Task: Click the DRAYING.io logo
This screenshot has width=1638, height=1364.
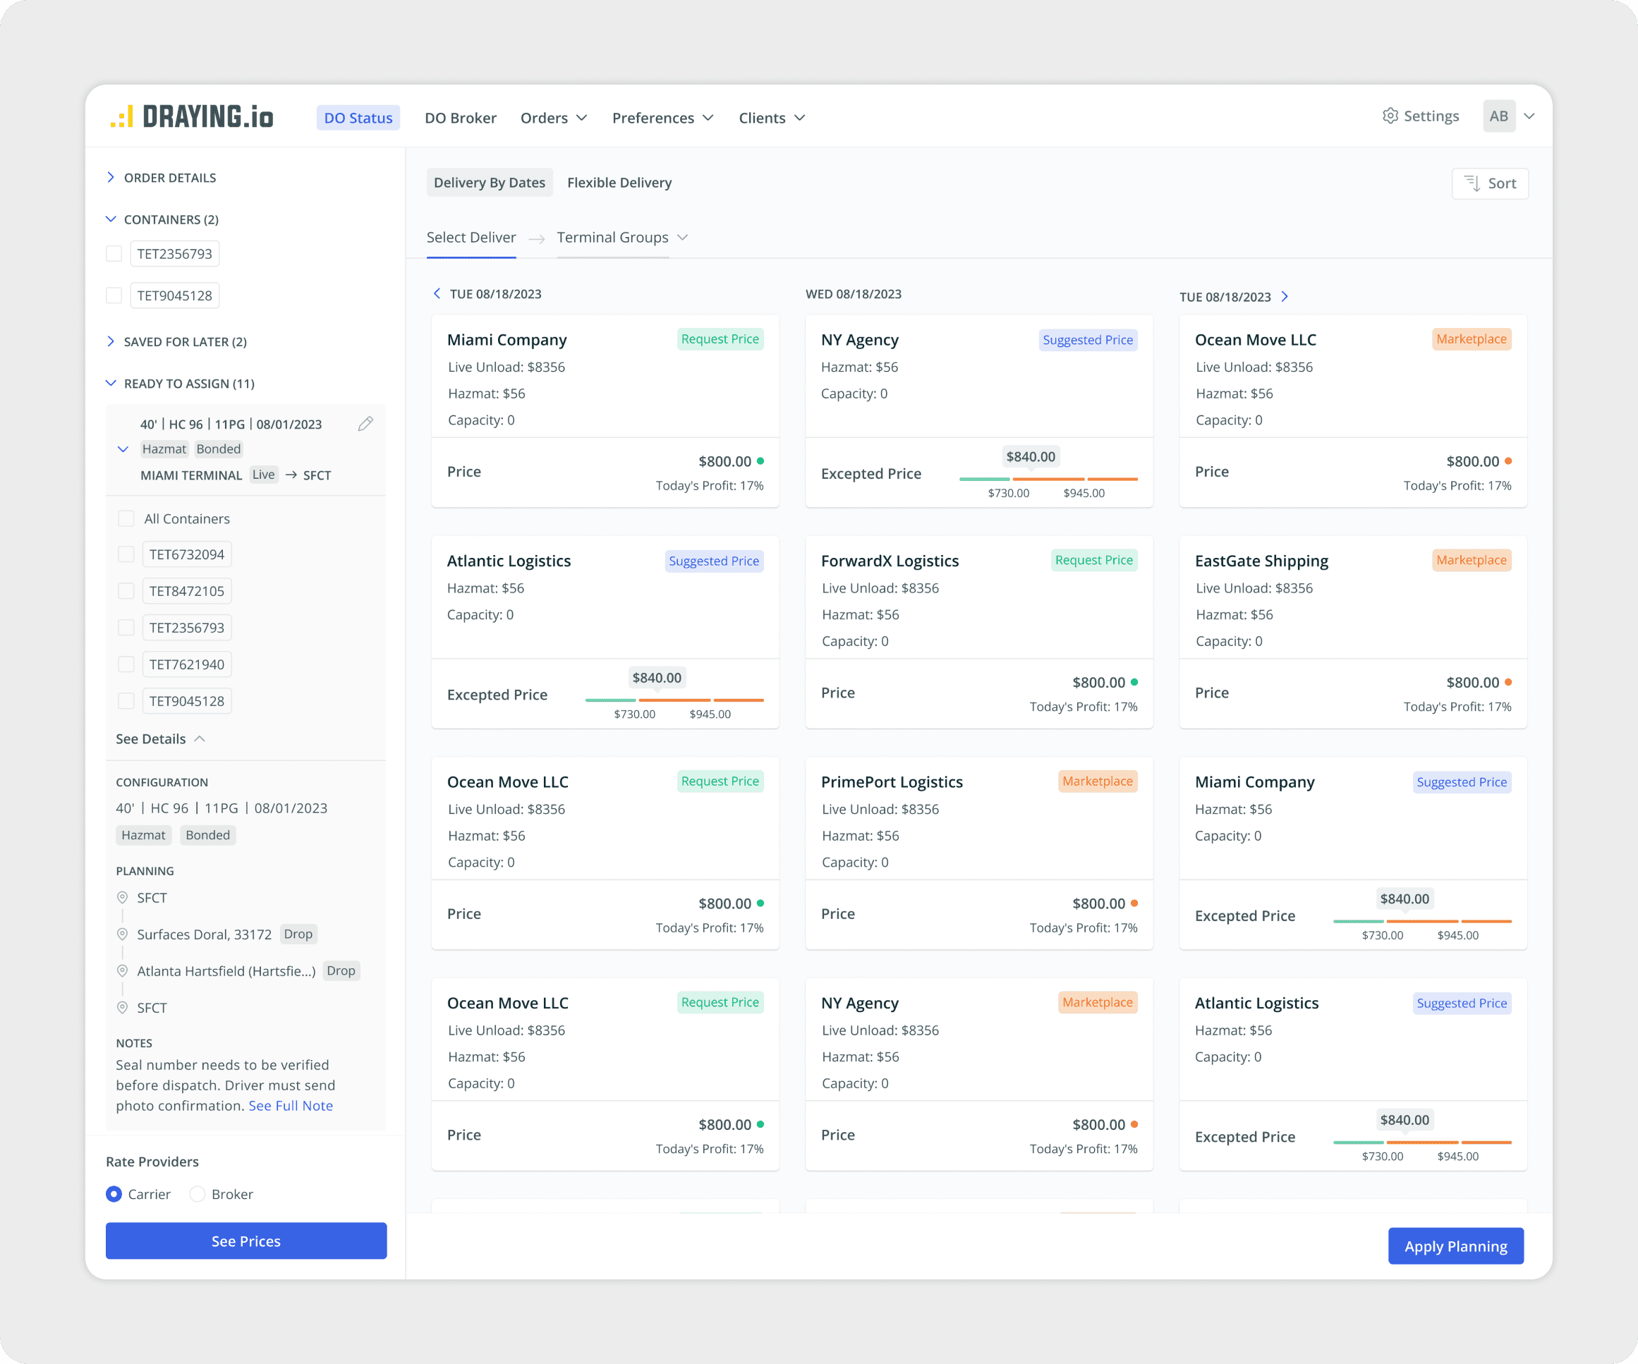Action: click(x=190, y=117)
